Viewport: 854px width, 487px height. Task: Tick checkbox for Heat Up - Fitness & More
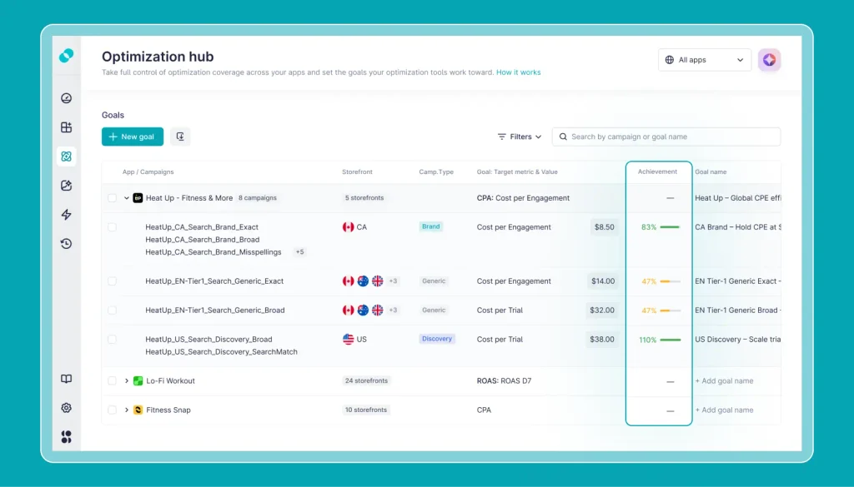tap(113, 198)
